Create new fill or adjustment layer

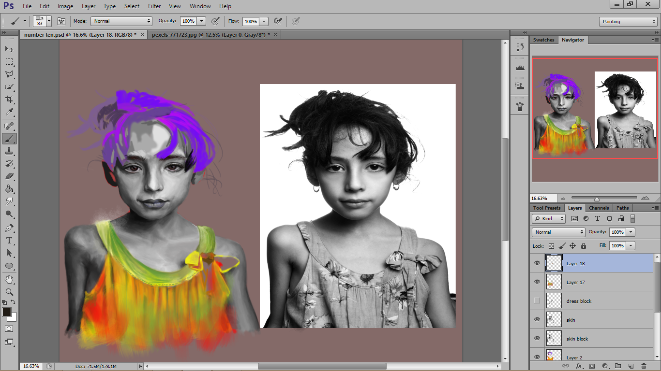tap(604, 366)
